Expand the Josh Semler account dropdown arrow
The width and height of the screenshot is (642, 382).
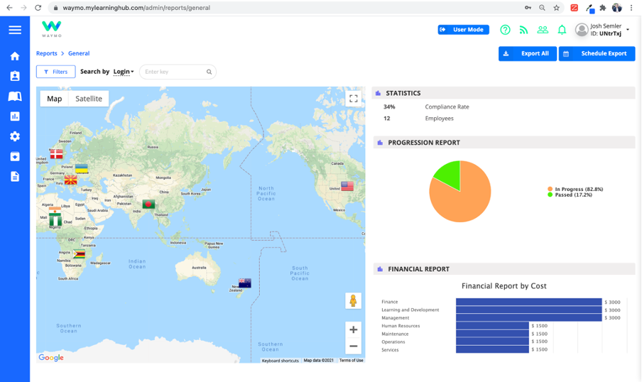(x=628, y=30)
